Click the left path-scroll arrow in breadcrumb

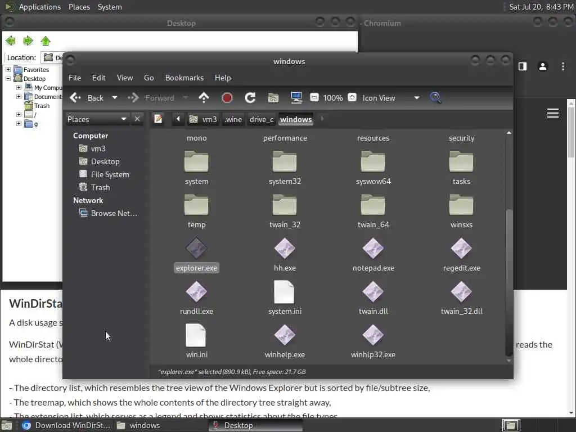click(x=178, y=119)
